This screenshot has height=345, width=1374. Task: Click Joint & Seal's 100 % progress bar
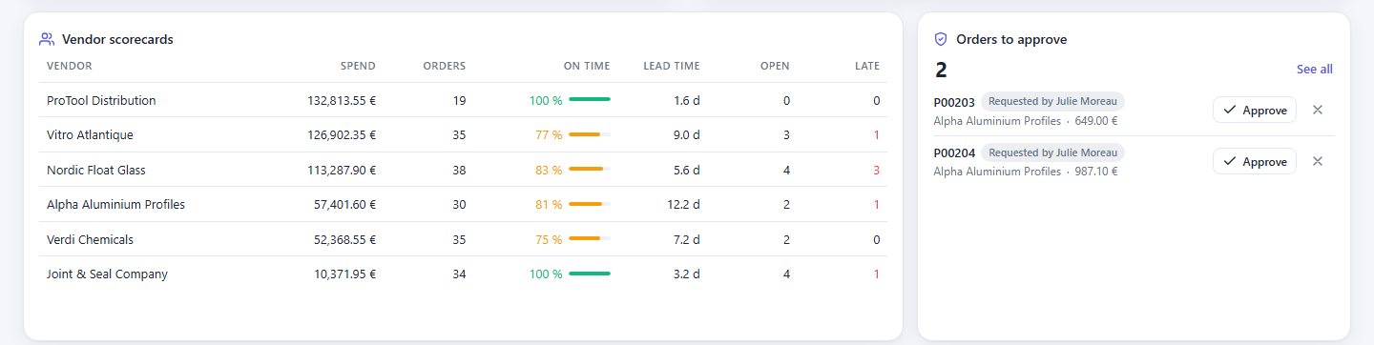pyautogui.click(x=590, y=274)
